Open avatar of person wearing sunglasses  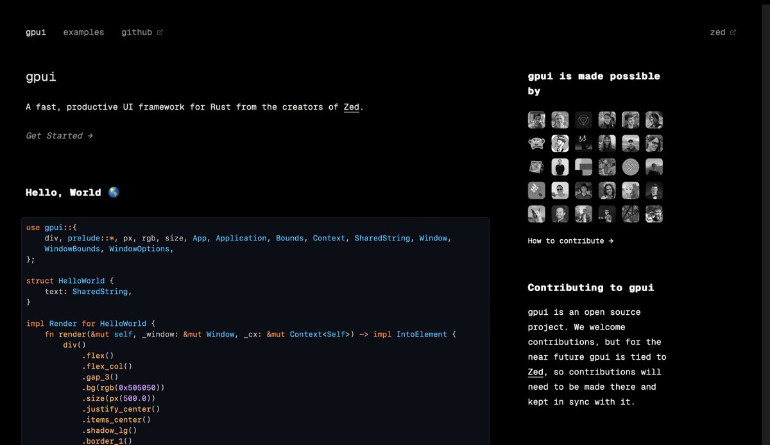pos(560,190)
